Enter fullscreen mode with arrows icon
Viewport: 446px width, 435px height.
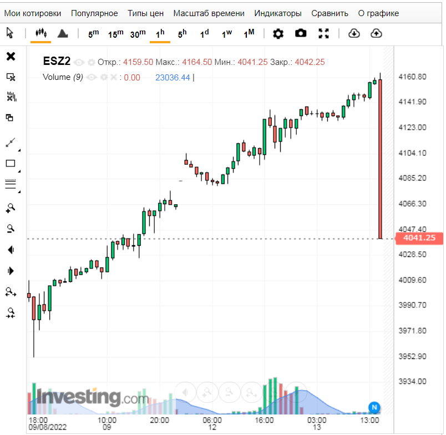coord(323,34)
